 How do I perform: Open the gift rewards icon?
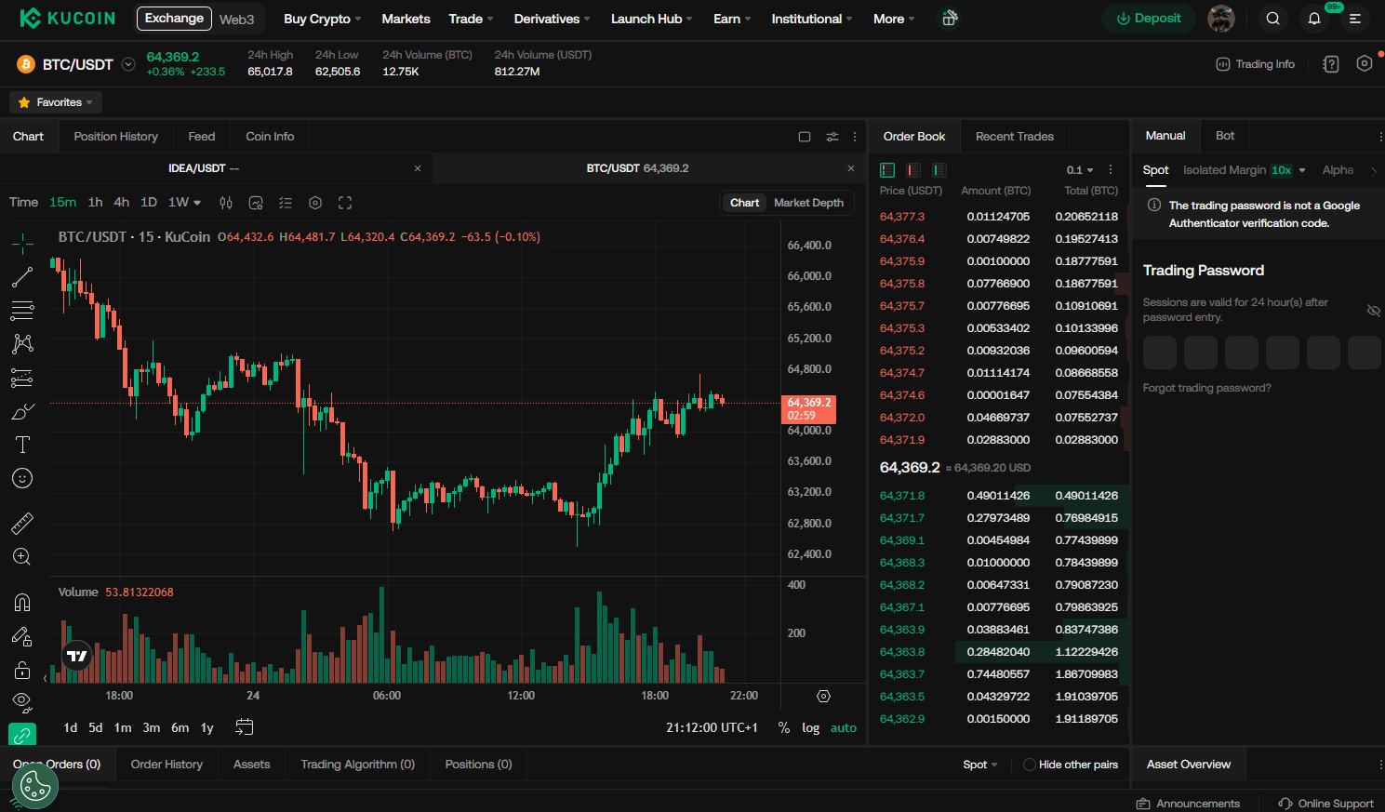949,19
